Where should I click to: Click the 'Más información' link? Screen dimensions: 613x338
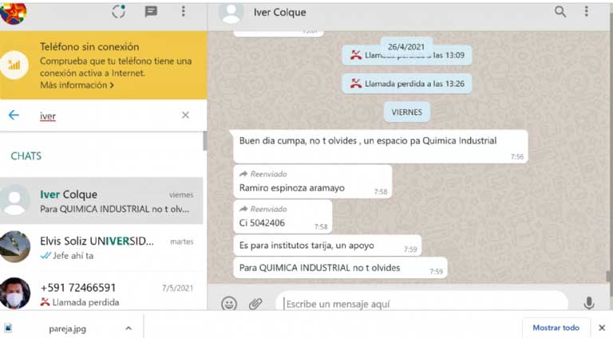(77, 85)
